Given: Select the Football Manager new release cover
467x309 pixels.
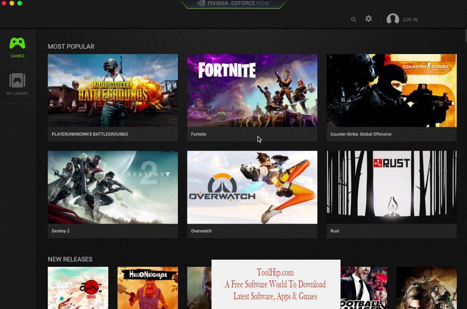Looking at the screenshot, I should pyautogui.click(x=364, y=288).
